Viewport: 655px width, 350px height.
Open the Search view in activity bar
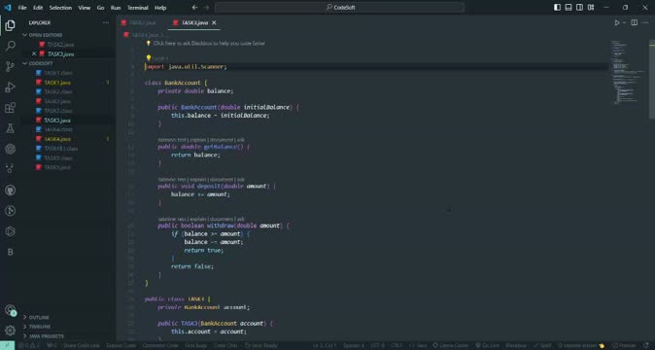(x=10, y=46)
